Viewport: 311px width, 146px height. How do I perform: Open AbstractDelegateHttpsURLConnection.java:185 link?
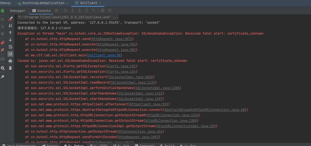(x=205, y=110)
